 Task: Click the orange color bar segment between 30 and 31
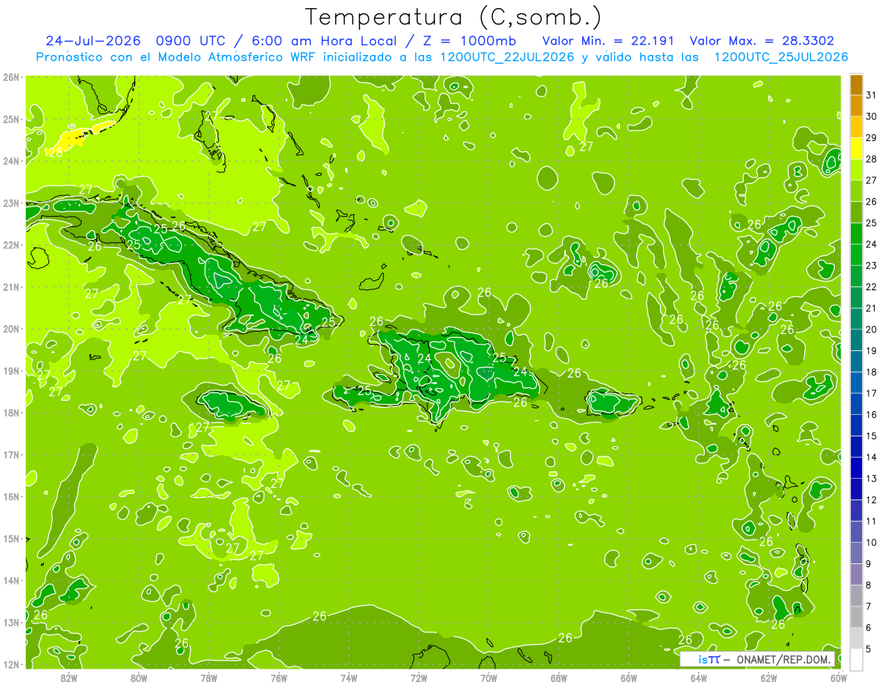856,106
